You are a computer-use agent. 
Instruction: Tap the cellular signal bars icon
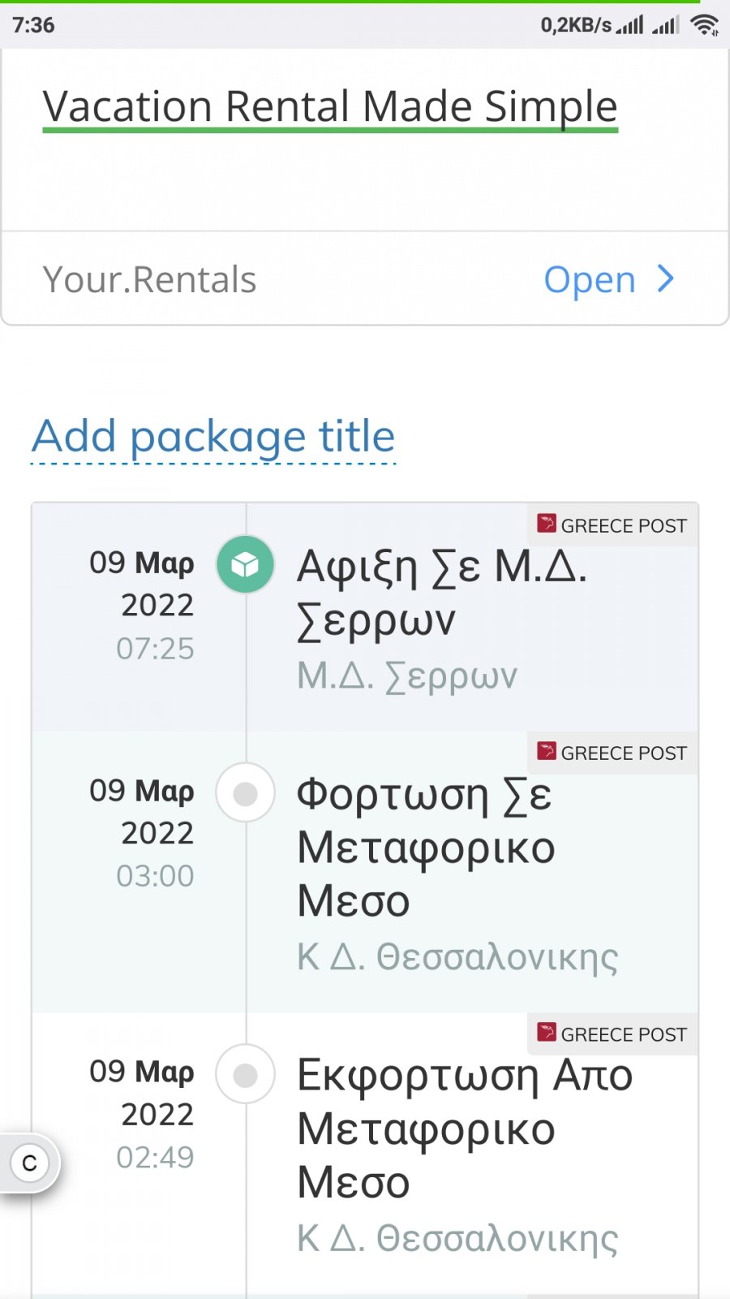[x=630, y=25]
